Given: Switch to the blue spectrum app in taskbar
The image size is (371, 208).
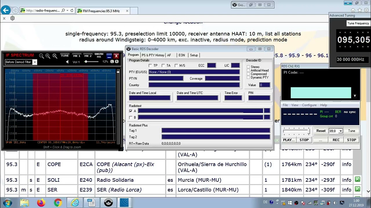Looking at the screenshot, I should tap(124, 203).
